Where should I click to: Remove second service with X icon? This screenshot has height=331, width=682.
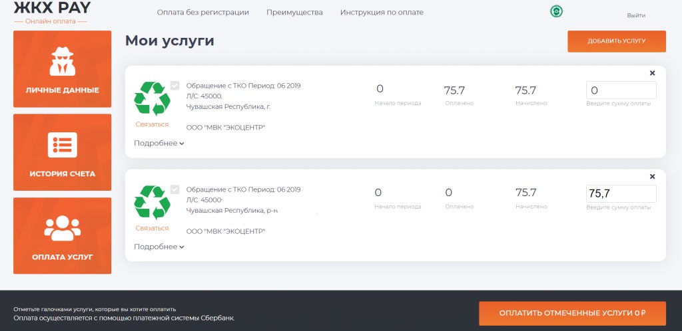coord(652,177)
